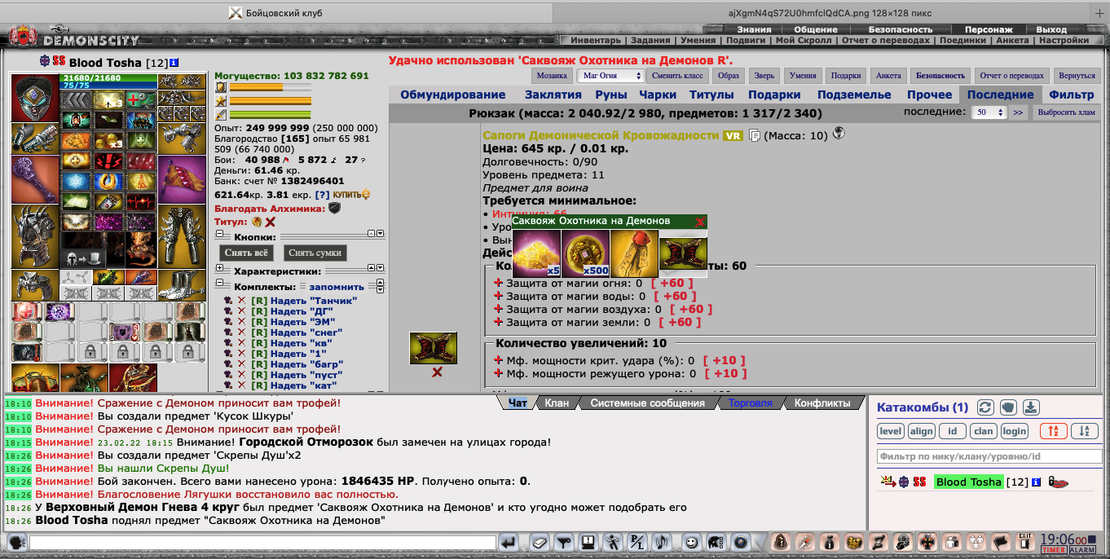1110x559 pixels.
Task: Remove the title with red X next to Титул
Action: pyautogui.click(x=270, y=222)
